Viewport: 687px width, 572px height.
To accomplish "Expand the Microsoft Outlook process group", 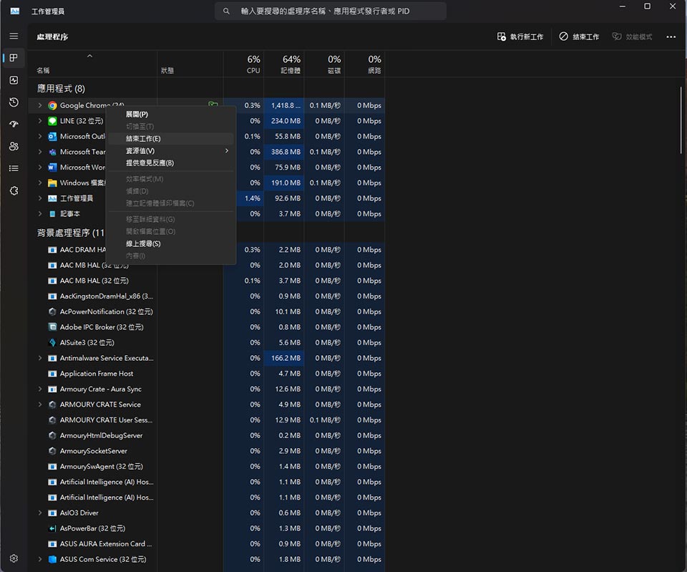I will coord(40,136).
